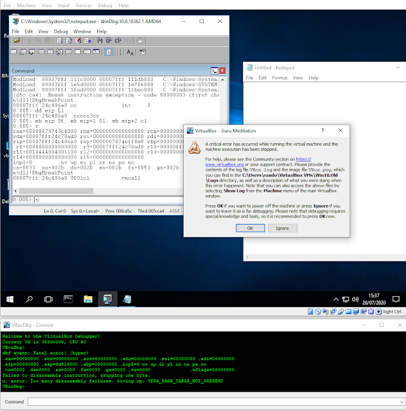Click Command pane scroll up arrow
Image resolution: width=406 pixels, height=411 pixels.
[223, 80]
